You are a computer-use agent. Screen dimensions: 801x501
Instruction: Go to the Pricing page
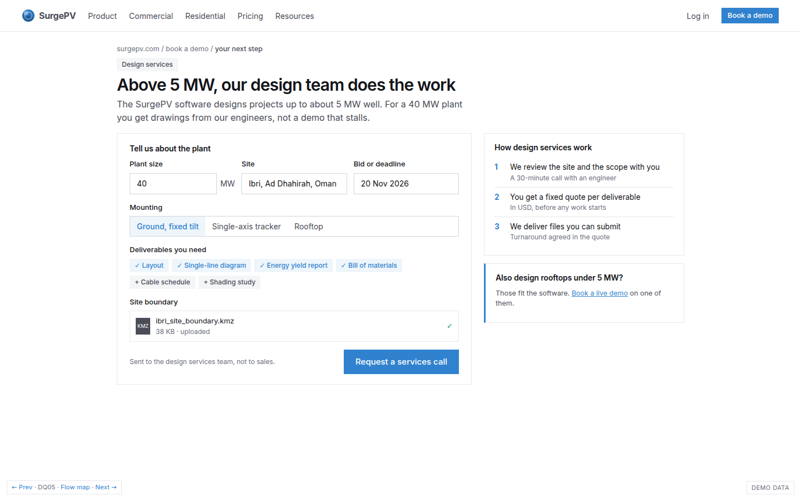[x=250, y=16]
